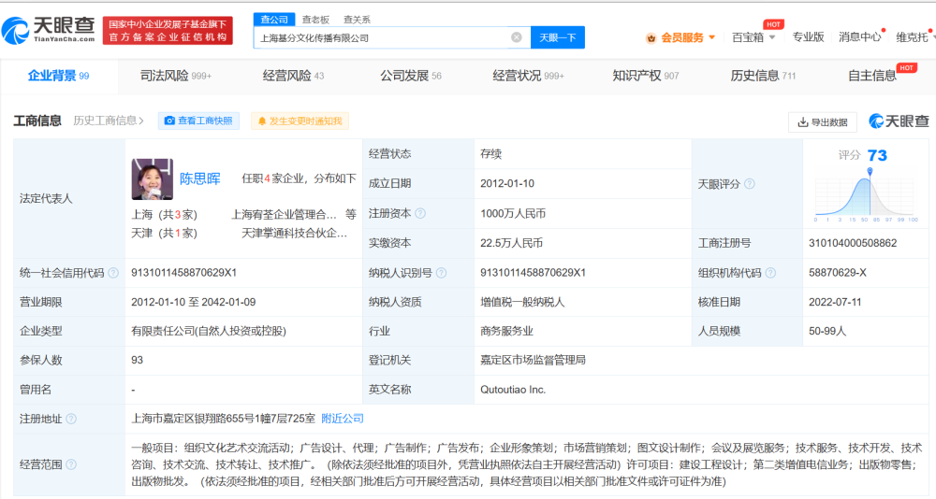Viewport: 936px width, 499px height.
Task: Click the help icon beside 注册地址
Action: [71, 419]
